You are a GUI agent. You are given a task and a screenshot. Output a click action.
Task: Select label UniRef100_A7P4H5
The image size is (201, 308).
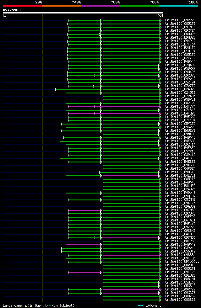tap(180, 96)
